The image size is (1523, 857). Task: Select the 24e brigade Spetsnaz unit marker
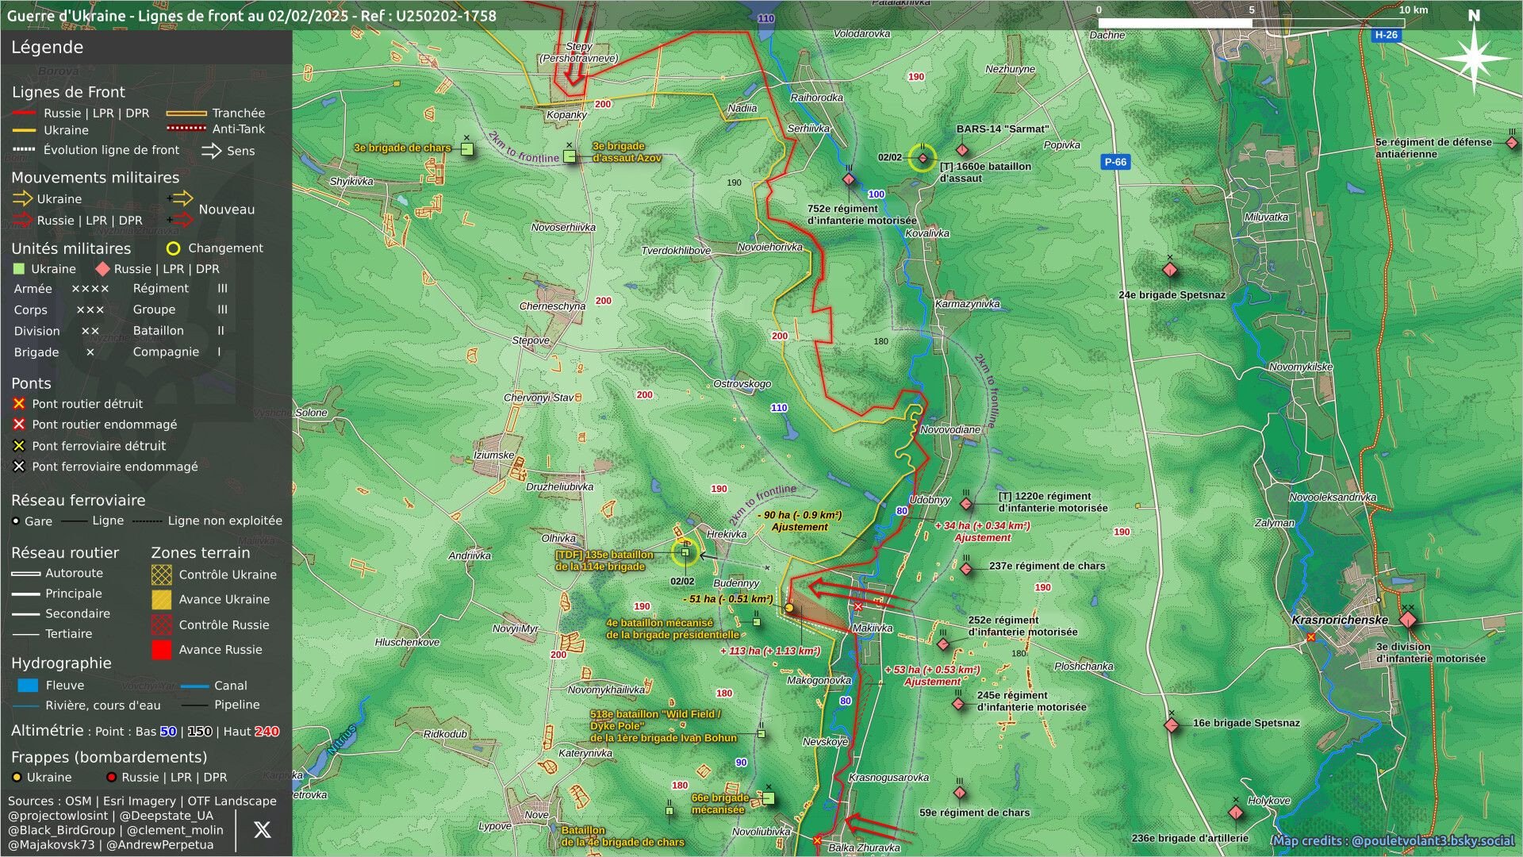[x=1169, y=270]
